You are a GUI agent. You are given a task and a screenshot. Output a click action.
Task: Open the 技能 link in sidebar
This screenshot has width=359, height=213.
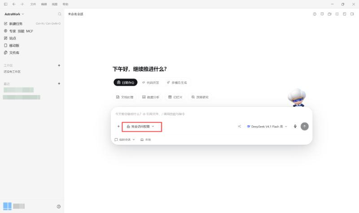(x=21, y=31)
